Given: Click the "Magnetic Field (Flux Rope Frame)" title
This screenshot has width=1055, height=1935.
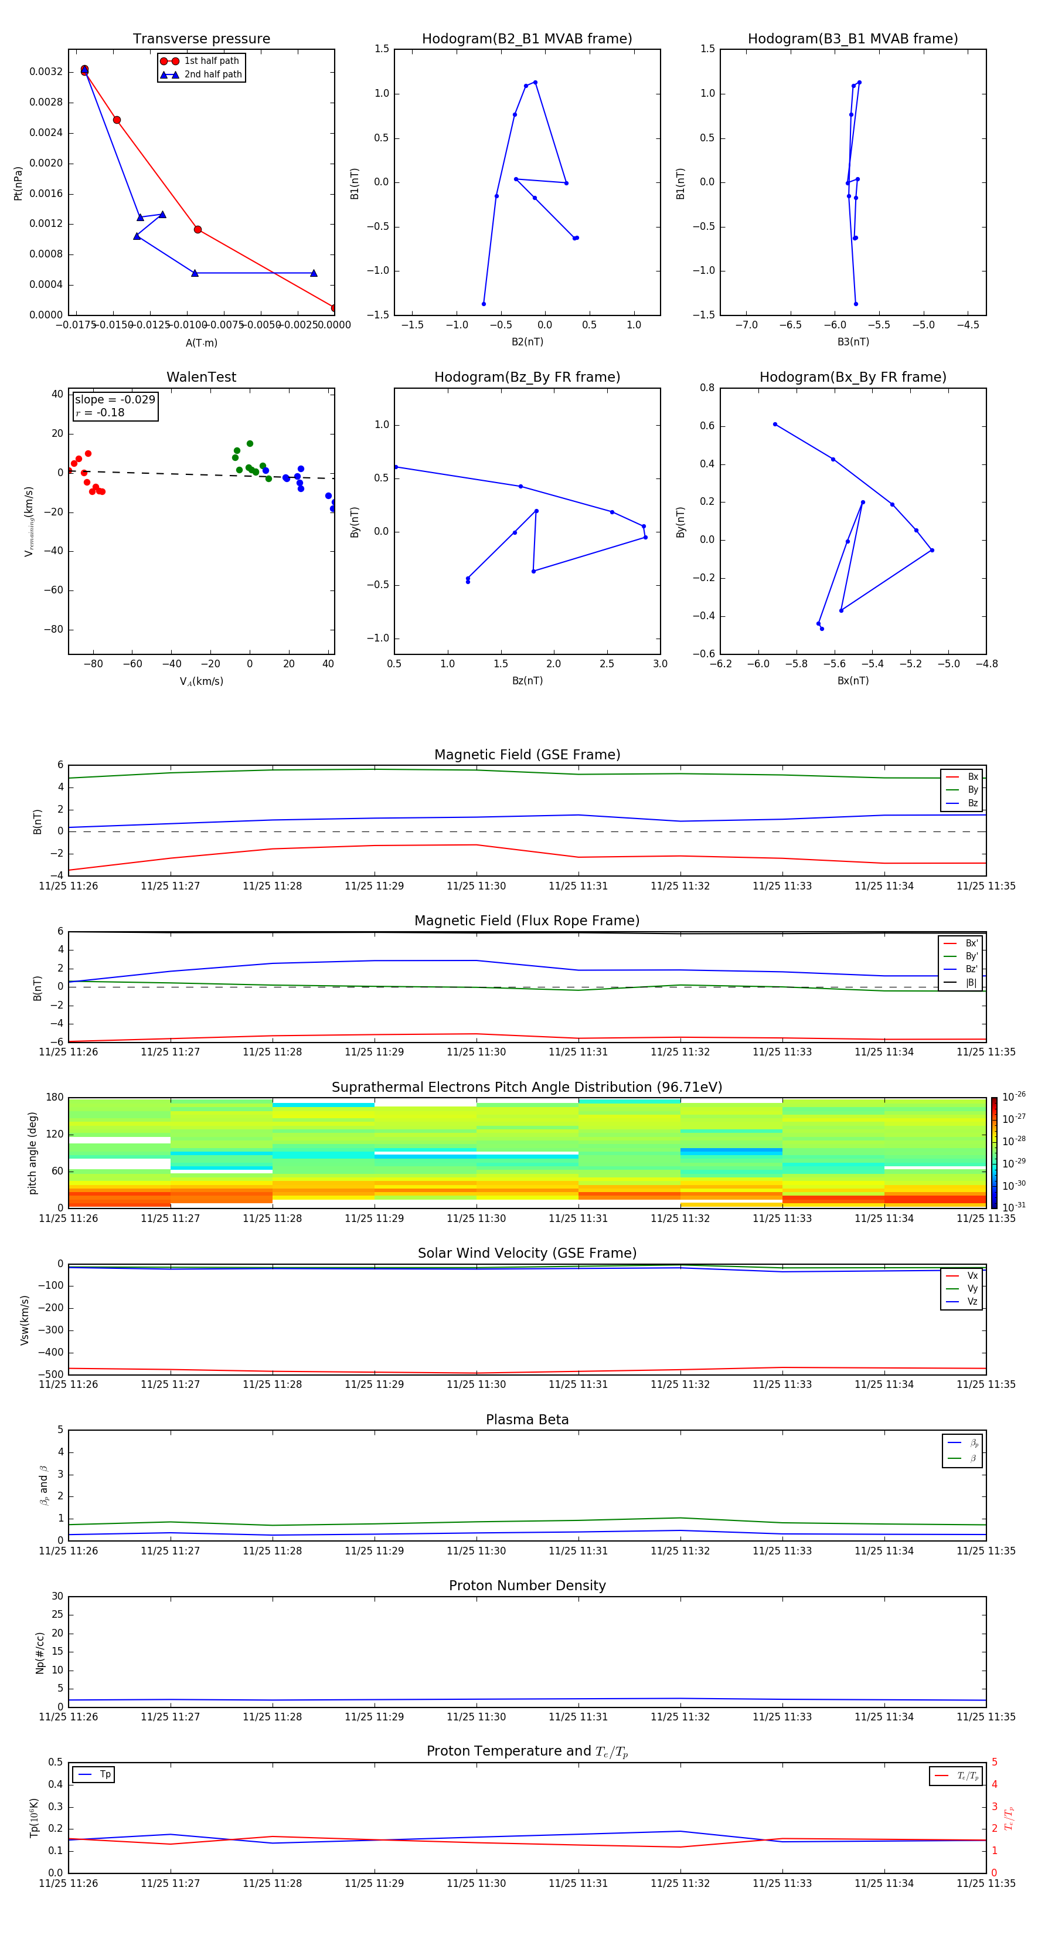Looking at the screenshot, I should pos(527,921).
